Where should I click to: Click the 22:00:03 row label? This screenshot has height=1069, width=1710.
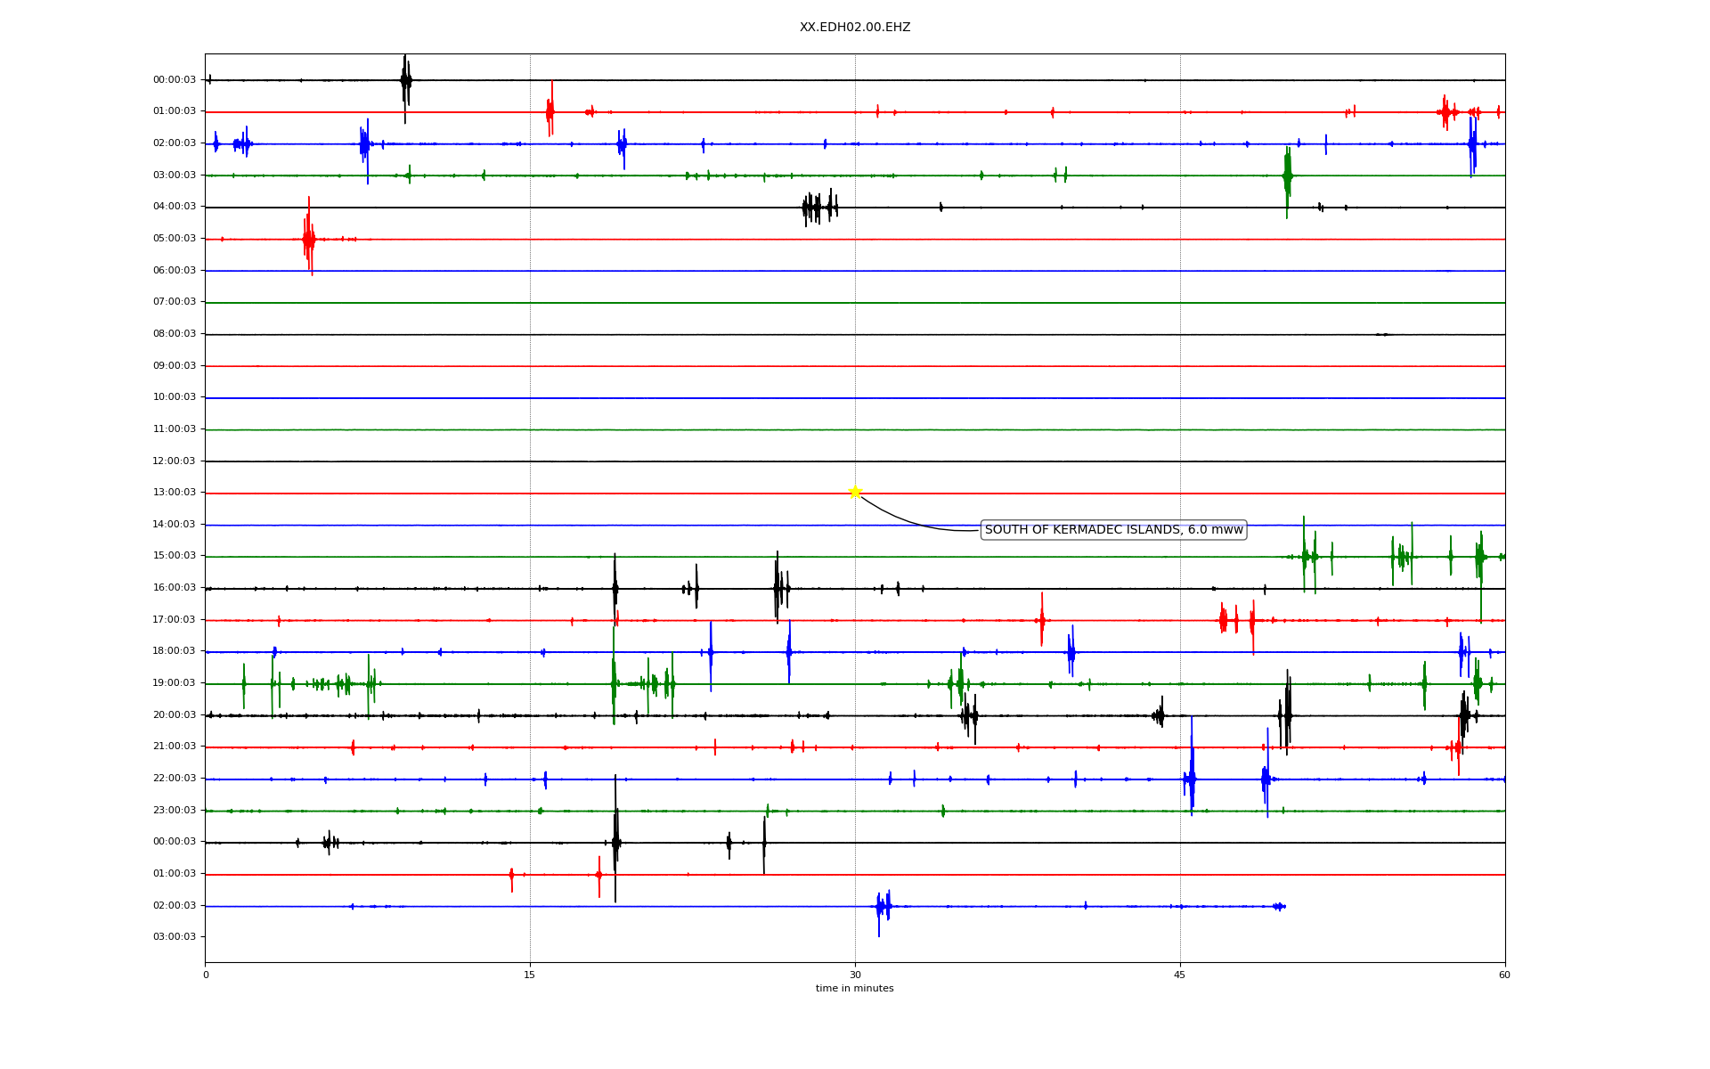click(x=175, y=779)
